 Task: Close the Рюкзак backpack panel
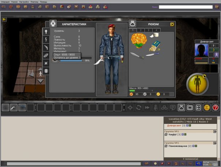pyautogui.click(x=172, y=24)
